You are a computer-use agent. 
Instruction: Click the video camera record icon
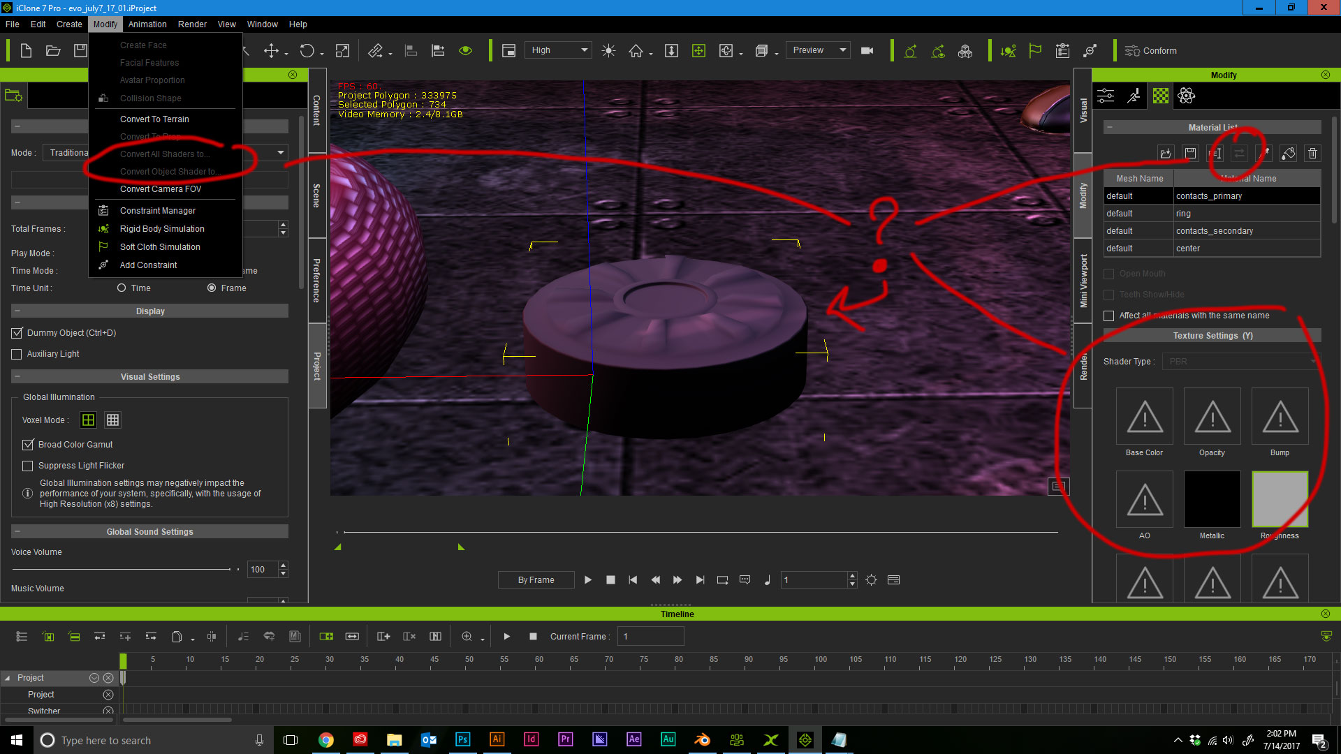click(x=867, y=50)
